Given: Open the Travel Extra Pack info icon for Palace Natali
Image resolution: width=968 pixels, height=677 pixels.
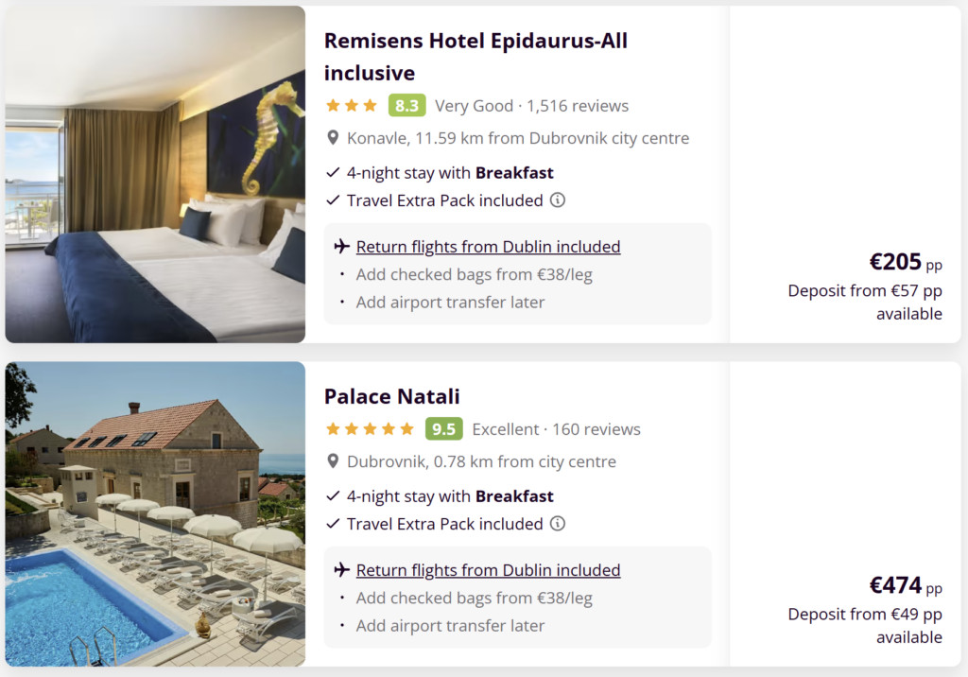Looking at the screenshot, I should click(x=558, y=523).
